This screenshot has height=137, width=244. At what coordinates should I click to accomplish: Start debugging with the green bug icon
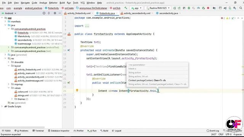coord(189,8)
